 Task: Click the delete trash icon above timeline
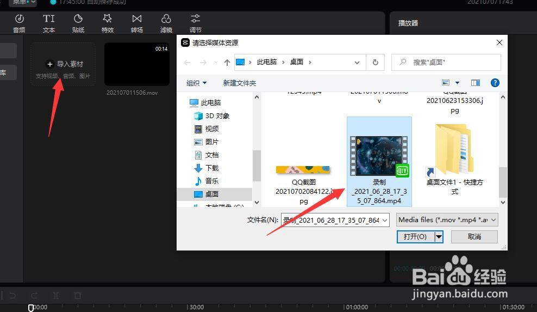(x=78, y=296)
